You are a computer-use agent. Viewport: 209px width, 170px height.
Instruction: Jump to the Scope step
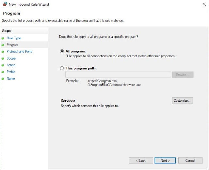[11, 58]
